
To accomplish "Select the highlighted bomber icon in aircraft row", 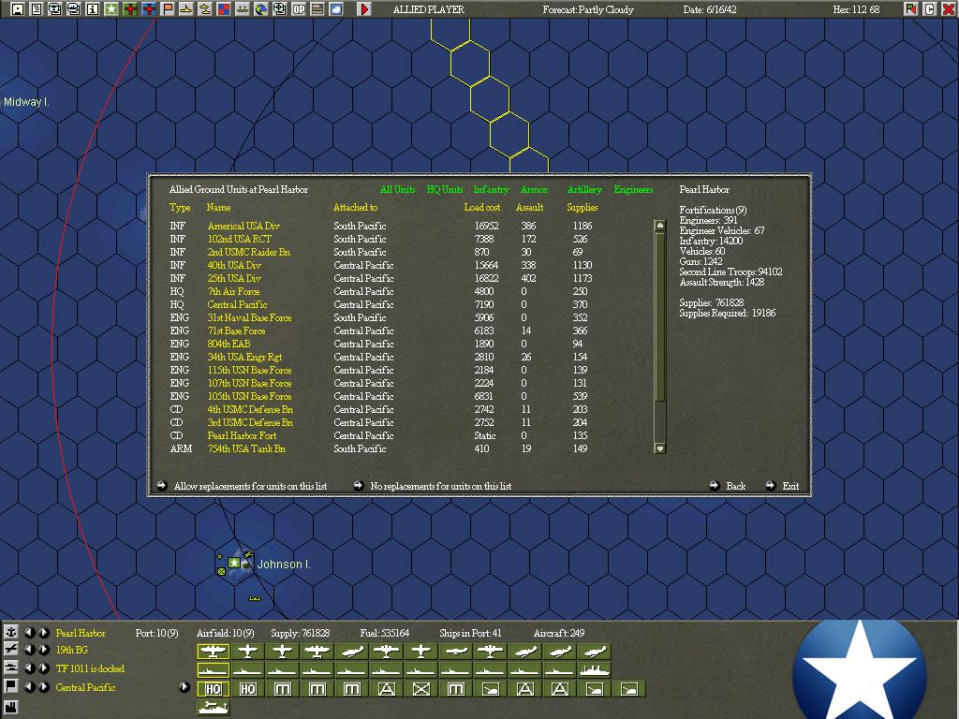I will [x=213, y=652].
